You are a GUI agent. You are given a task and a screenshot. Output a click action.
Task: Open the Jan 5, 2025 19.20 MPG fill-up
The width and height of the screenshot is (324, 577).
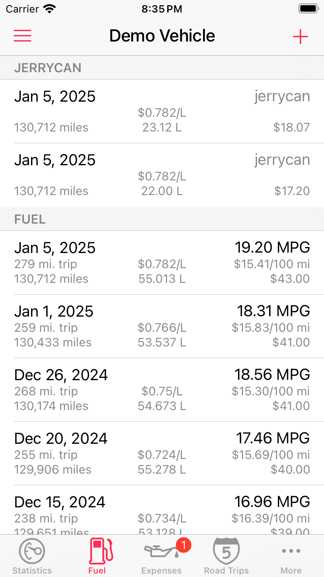[162, 263]
